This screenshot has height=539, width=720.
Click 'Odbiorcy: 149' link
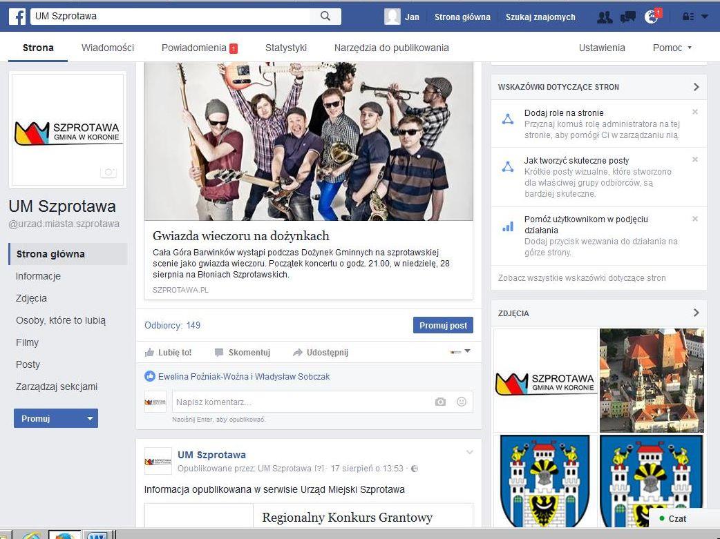172,325
